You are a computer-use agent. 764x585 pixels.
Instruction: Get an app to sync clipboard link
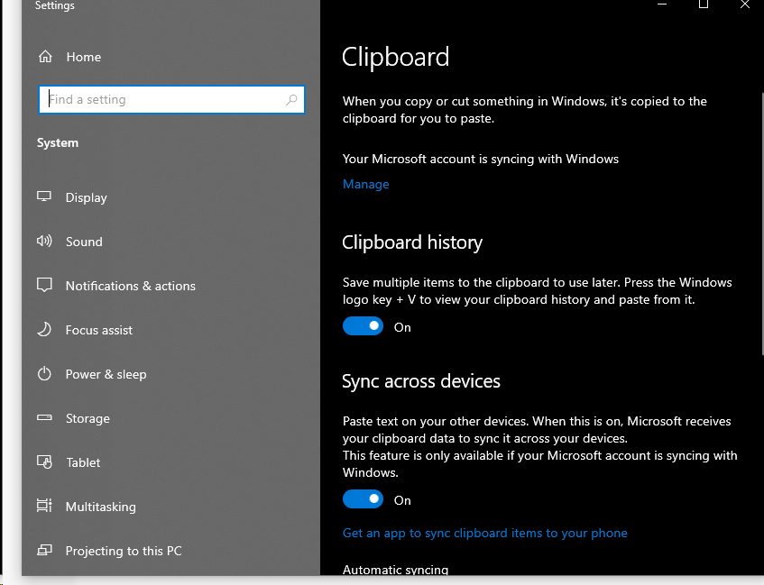click(484, 533)
